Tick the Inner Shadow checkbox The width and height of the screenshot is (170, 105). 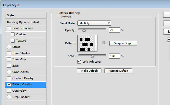(x=9, y=53)
